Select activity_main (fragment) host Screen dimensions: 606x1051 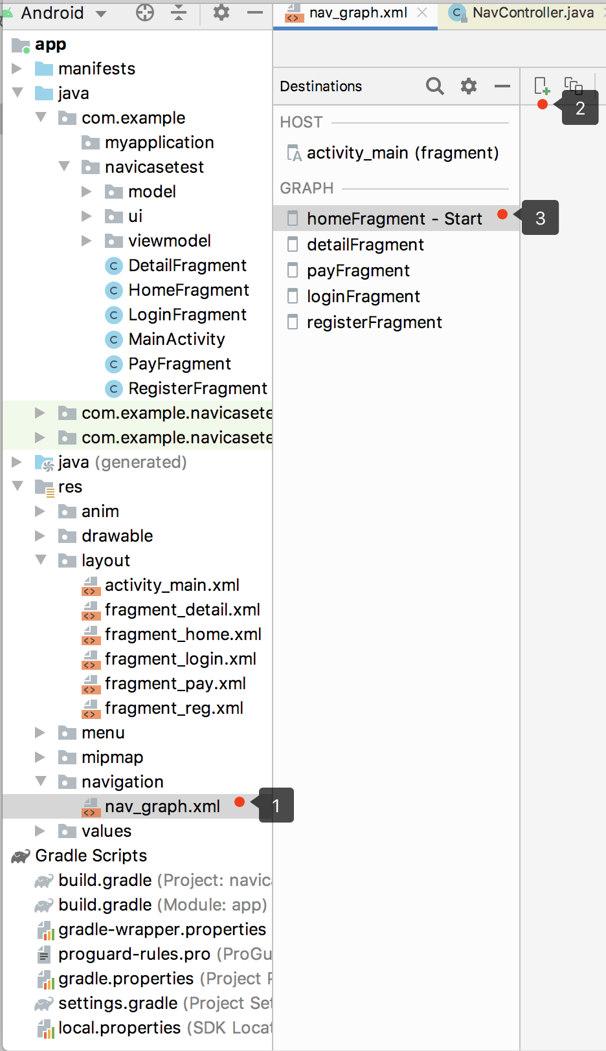(x=402, y=153)
